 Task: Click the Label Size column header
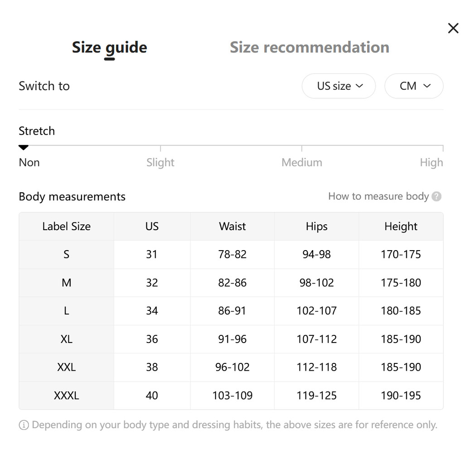[66, 227]
